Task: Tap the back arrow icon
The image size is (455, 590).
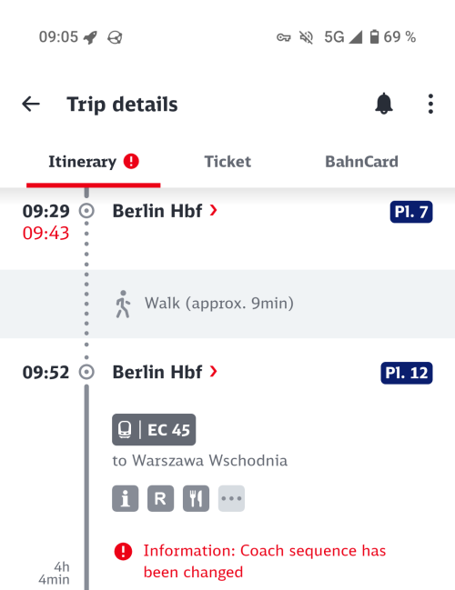Action: pyautogui.click(x=31, y=105)
